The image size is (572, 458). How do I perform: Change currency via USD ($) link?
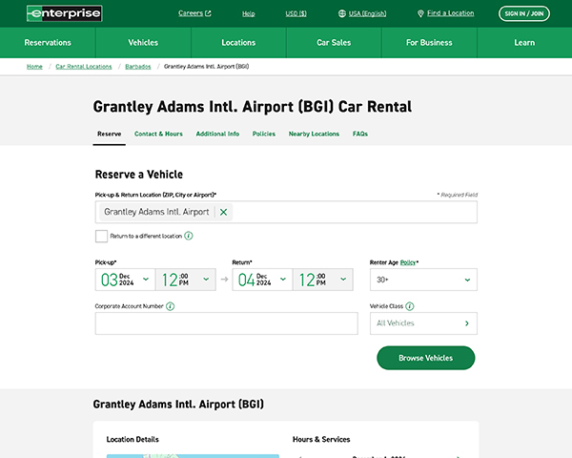tap(296, 13)
